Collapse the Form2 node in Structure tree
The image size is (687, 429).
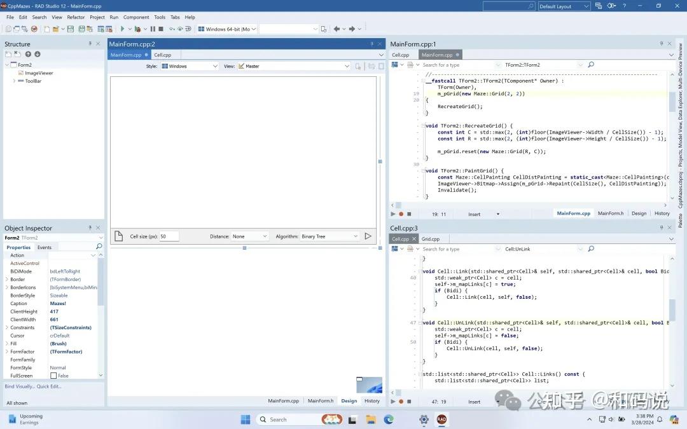tap(7, 65)
